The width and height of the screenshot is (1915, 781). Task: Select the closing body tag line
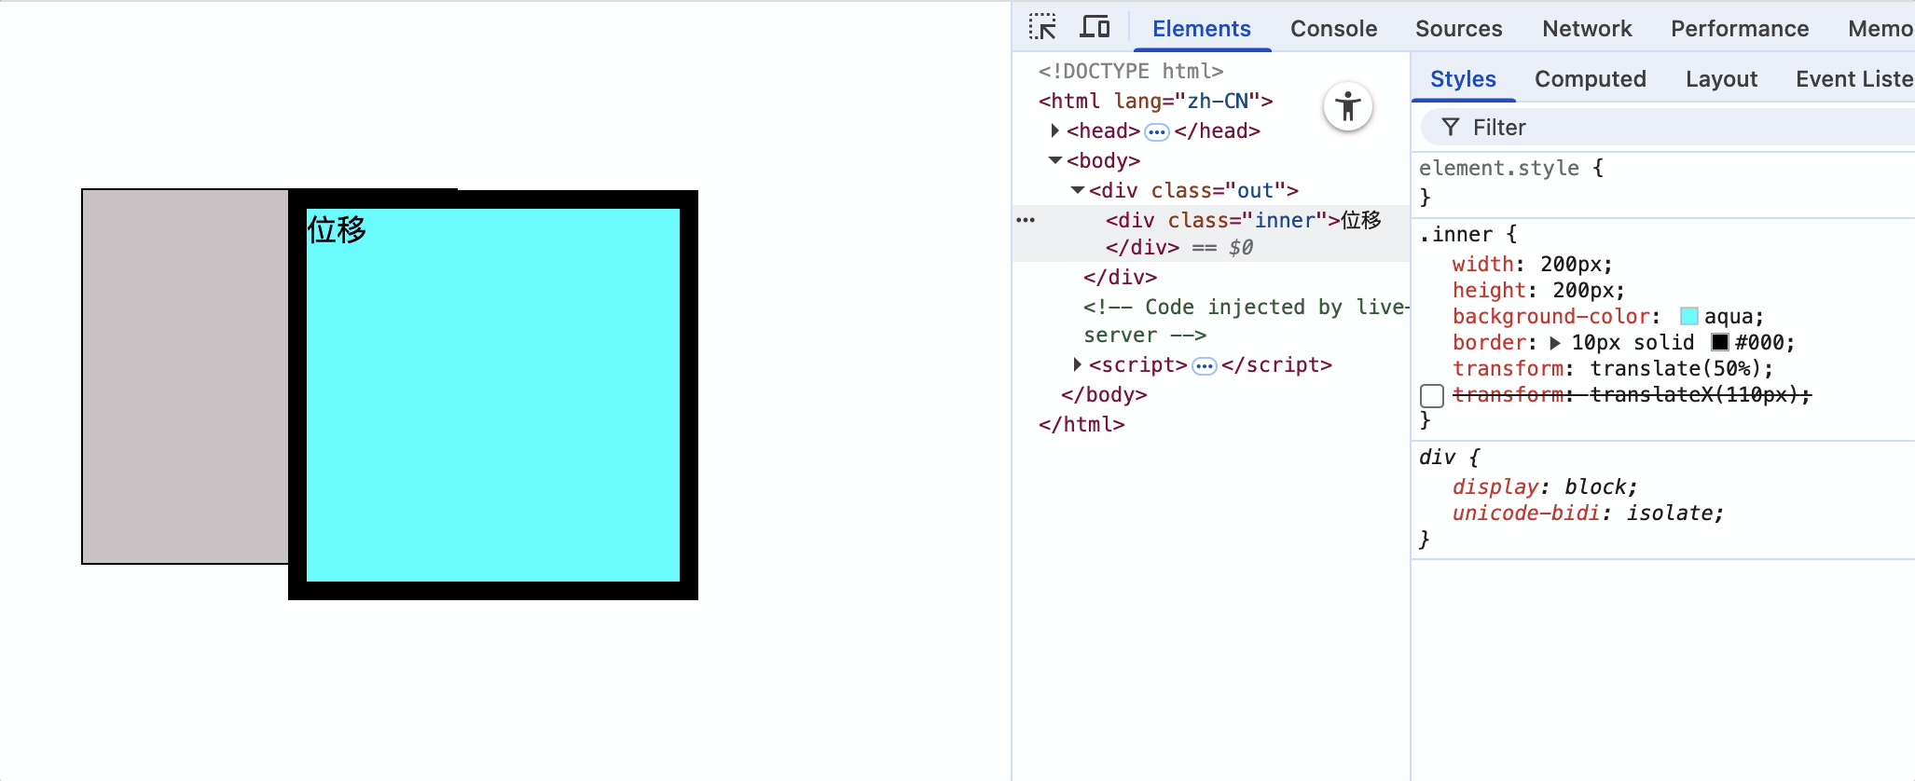[x=1104, y=394]
